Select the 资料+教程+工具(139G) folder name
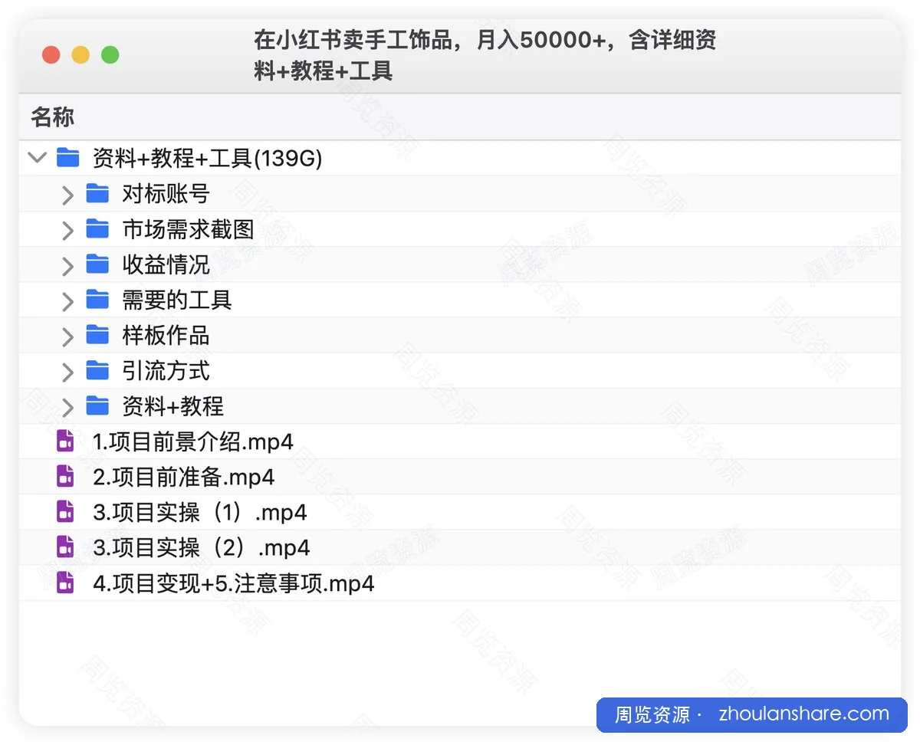920x745 pixels. click(x=207, y=159)
